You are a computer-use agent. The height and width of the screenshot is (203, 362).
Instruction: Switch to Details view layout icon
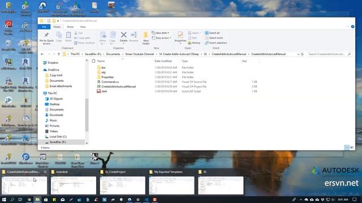[x=347, y=147]
